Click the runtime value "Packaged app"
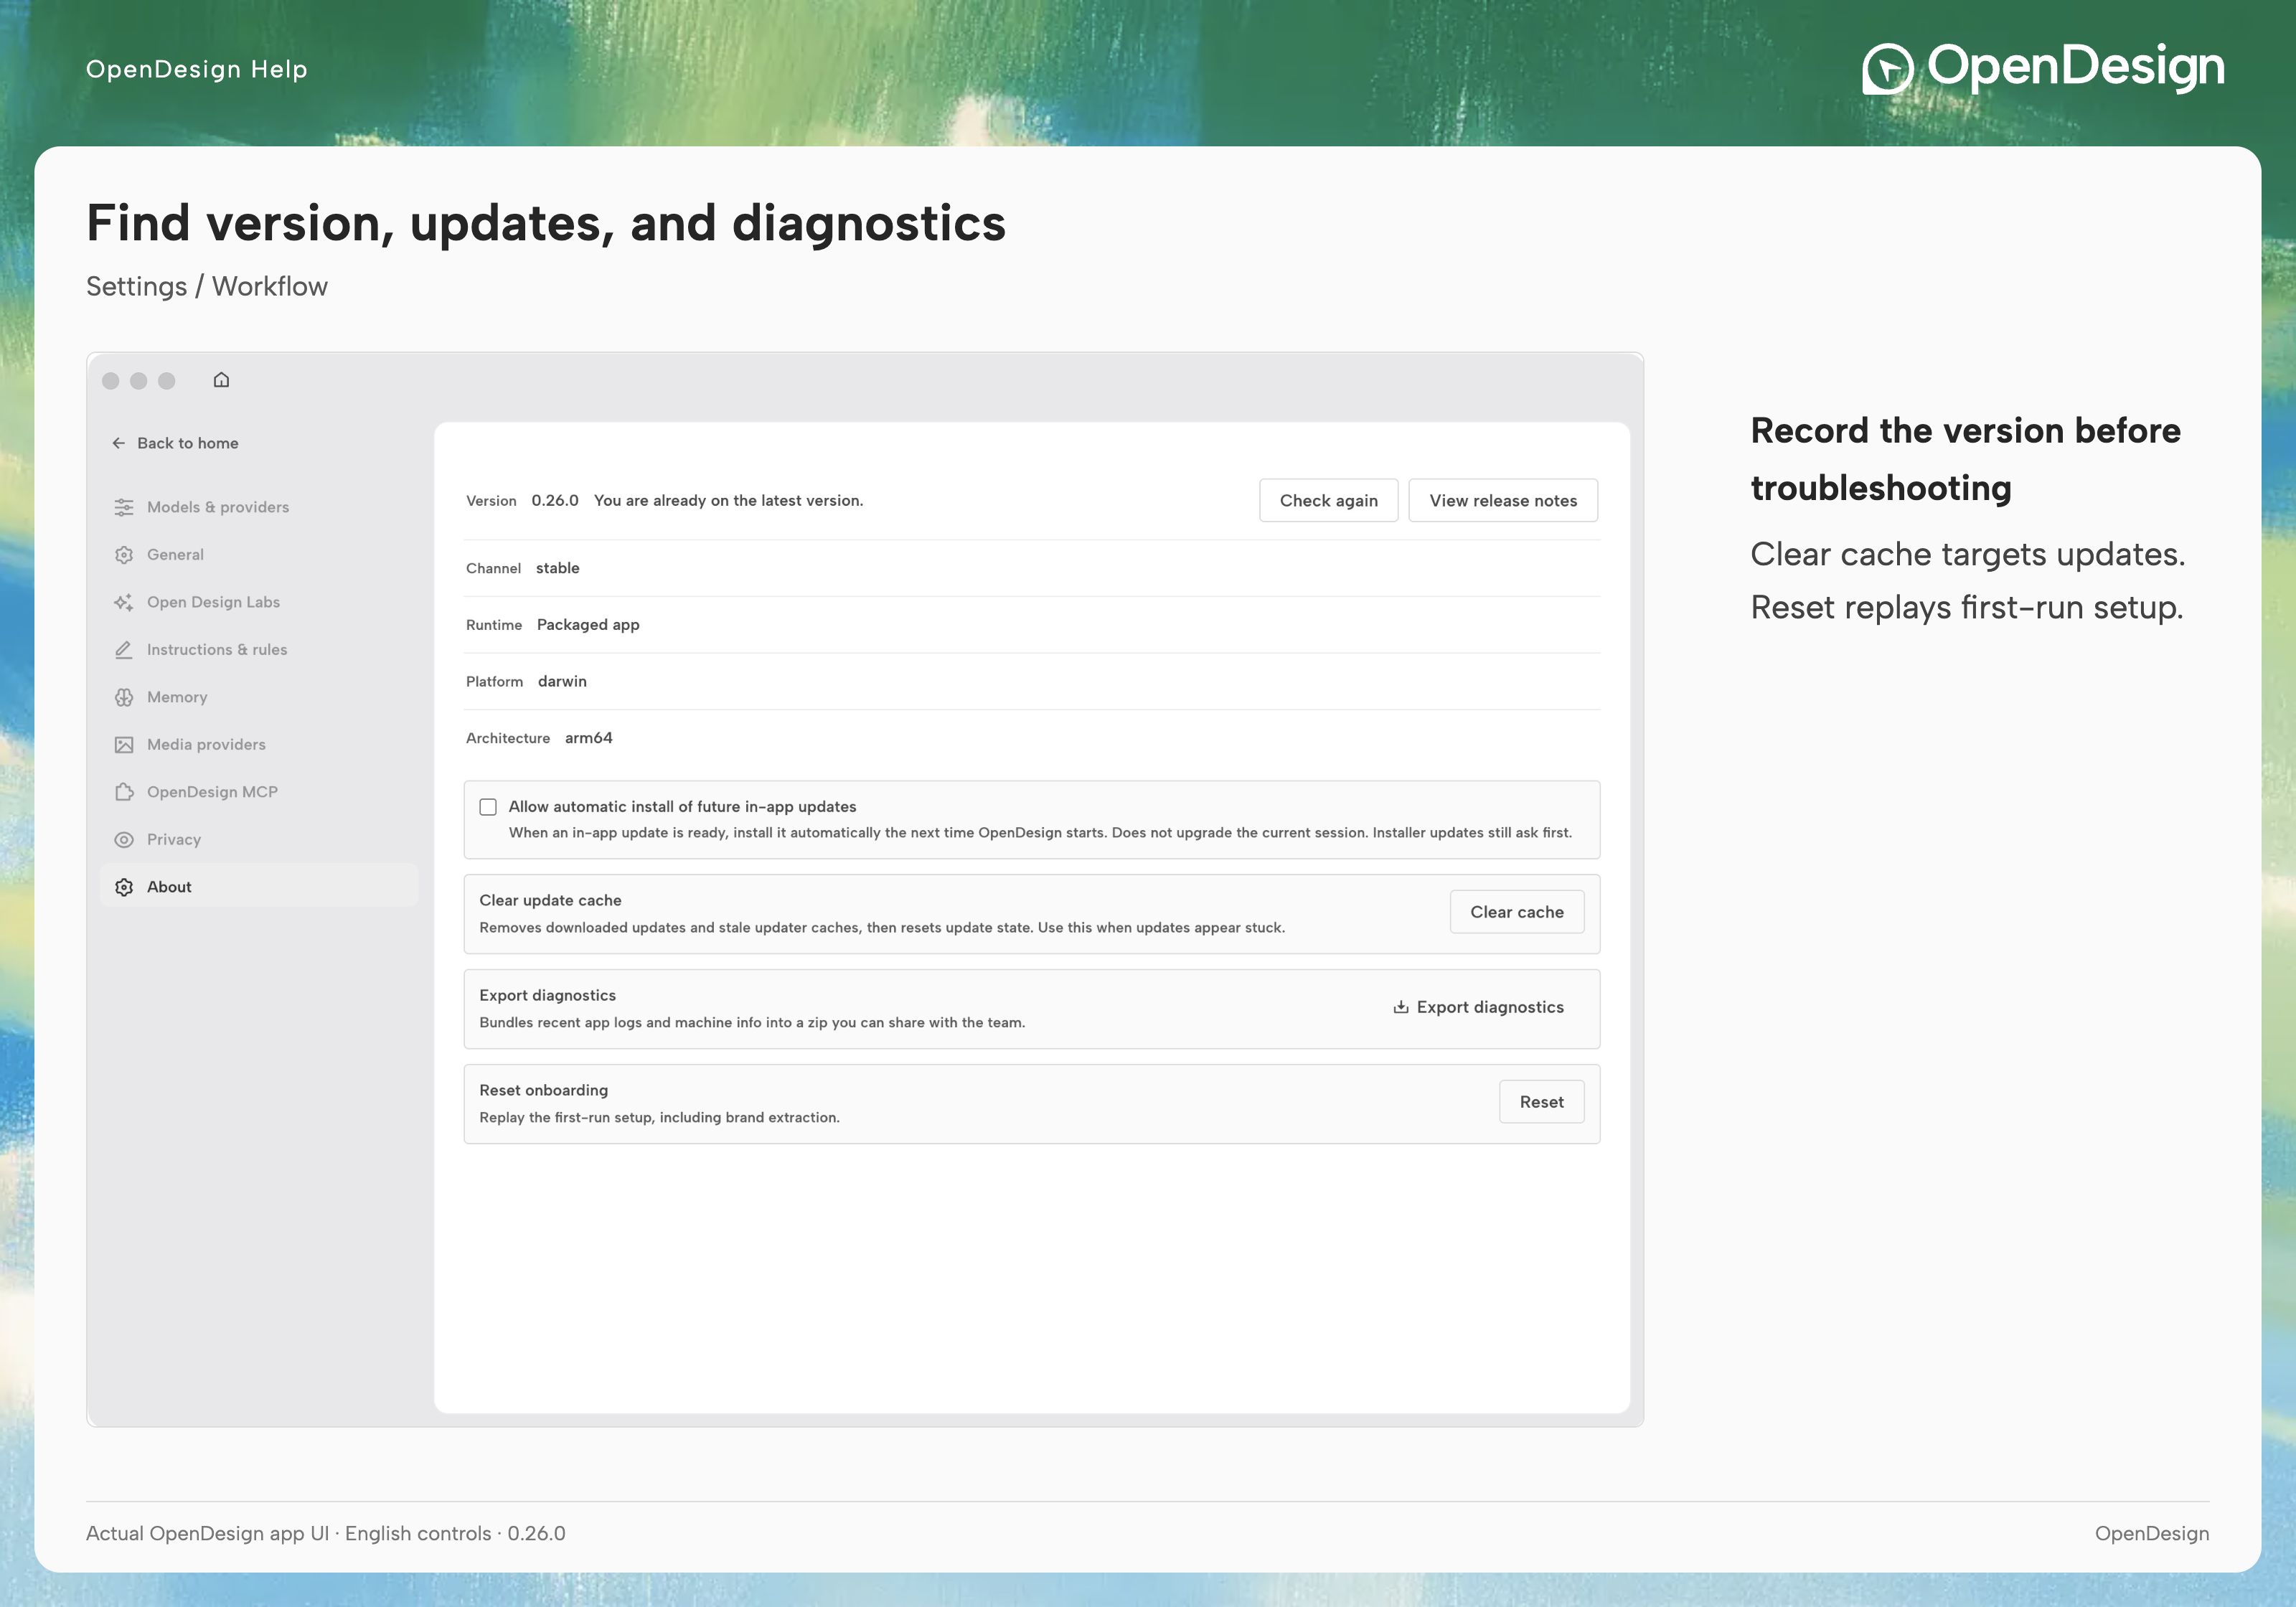Viewport: 2296px width, 1607px height. pos(588,625)
